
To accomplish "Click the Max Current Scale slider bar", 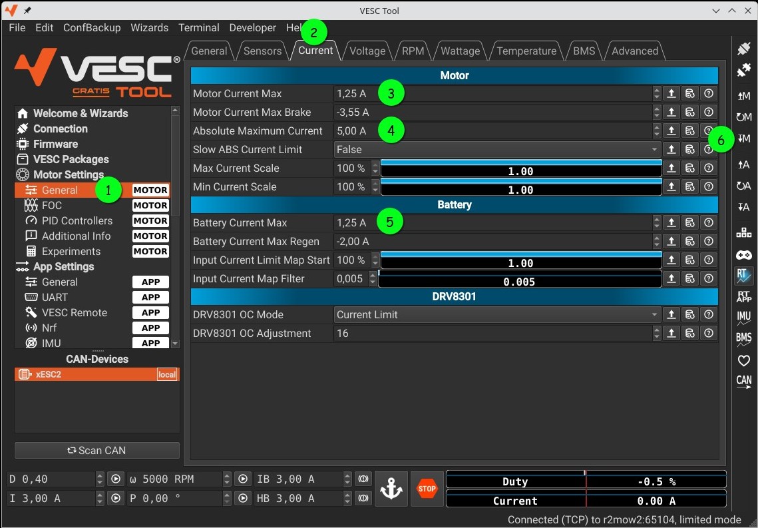I will pos(520,169).
